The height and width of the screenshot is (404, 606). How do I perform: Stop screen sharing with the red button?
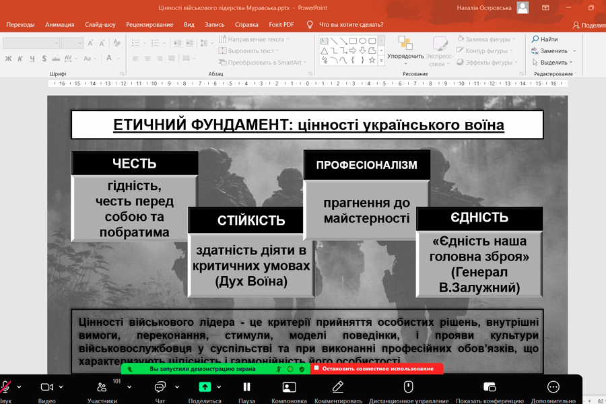377,369
